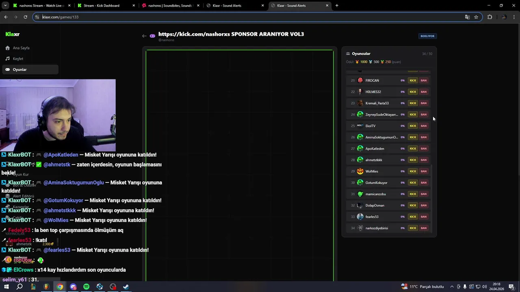Kick player ZeynepSudeOktayarr
Image resolution: width=520 pixels, height=292 pixels.
point(413,114)
